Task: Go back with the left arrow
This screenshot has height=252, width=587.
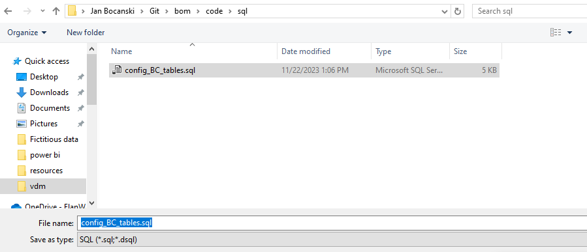Action: [7, 11]
